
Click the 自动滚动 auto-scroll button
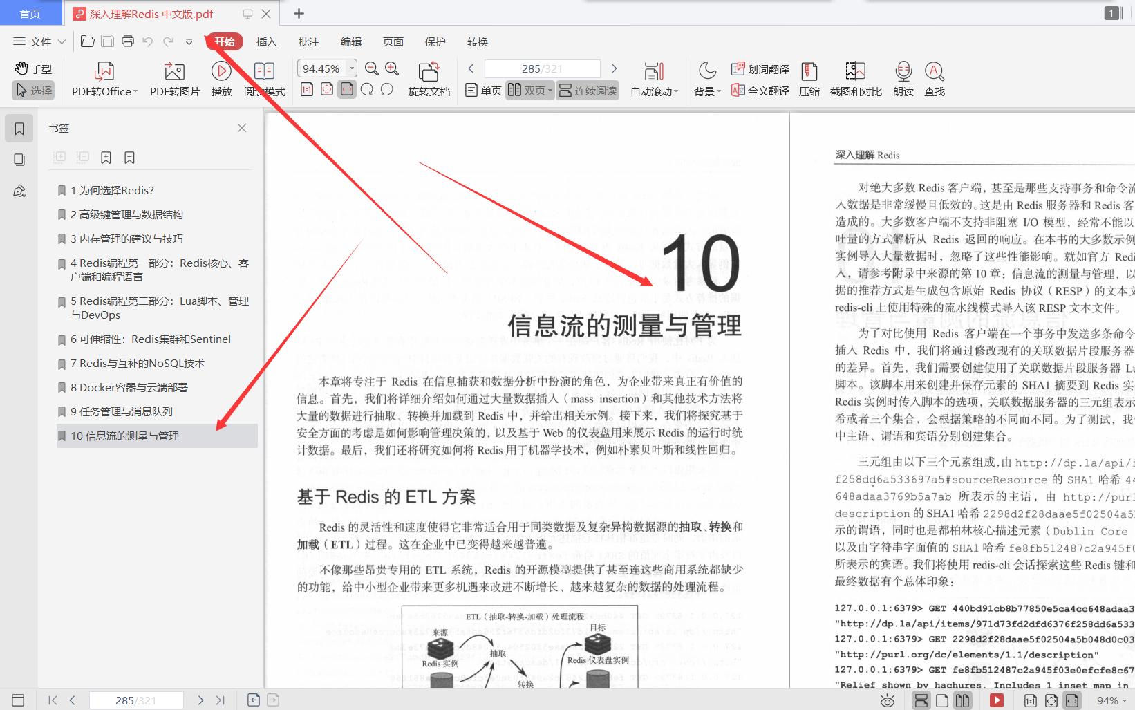tap(653, 77)
